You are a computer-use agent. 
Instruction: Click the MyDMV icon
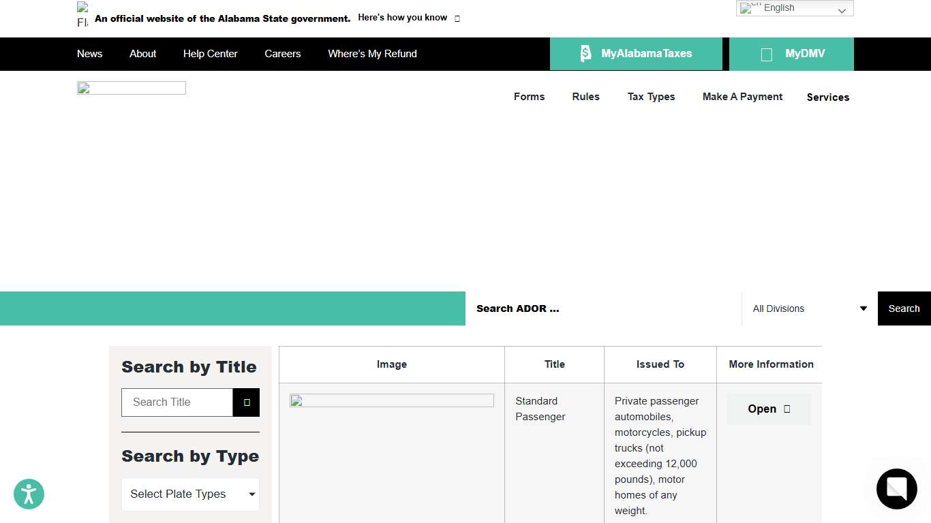point(766,54)
